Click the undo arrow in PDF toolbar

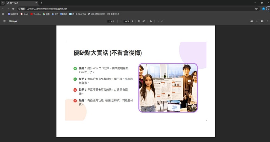pos(157,21)
